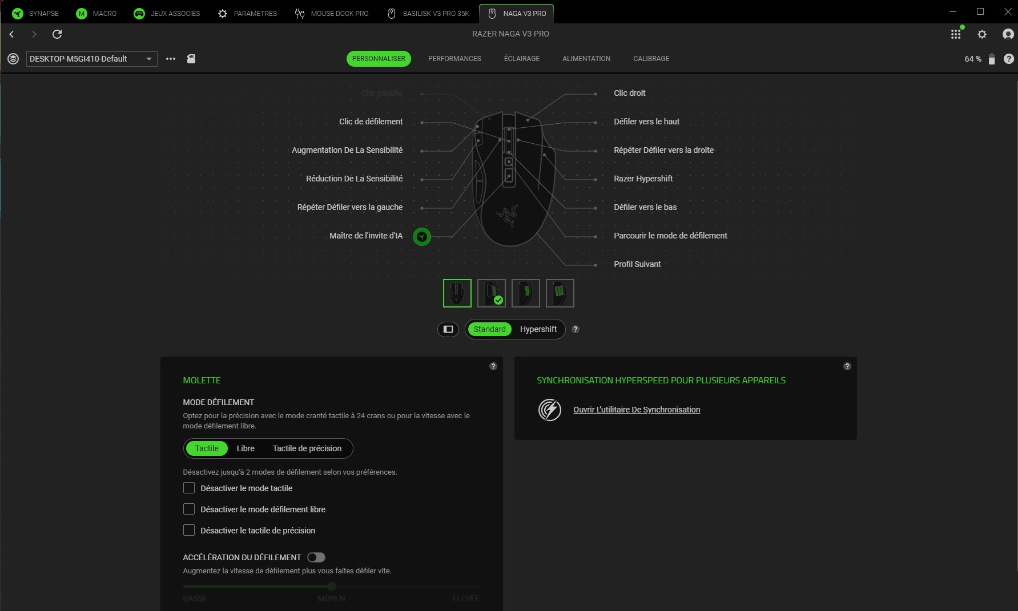1018x611 pixels.
Task: Open the Jeux Associés tab
Action: (167, 13)
